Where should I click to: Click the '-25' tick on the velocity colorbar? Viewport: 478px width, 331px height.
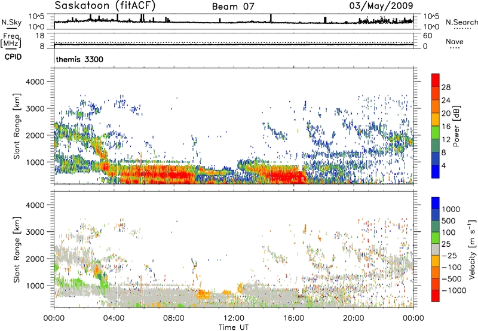(x=449, y=256)
